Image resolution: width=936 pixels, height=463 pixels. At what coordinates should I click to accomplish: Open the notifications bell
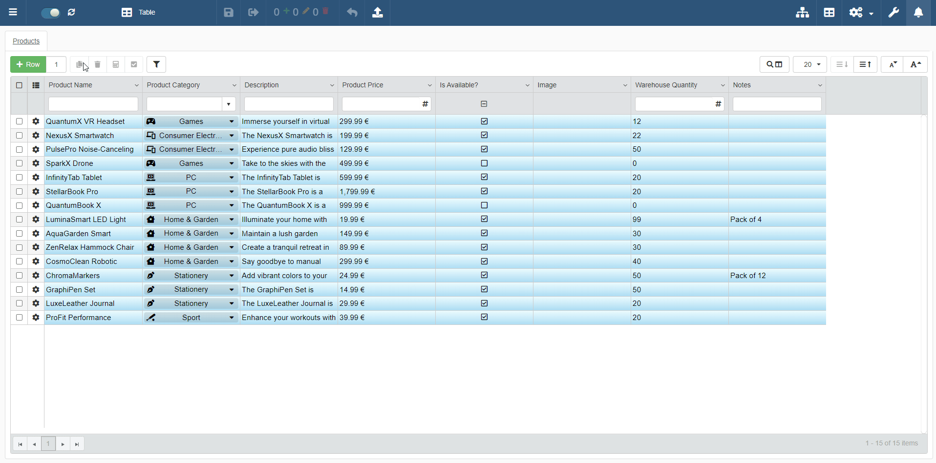pos(918,12)
